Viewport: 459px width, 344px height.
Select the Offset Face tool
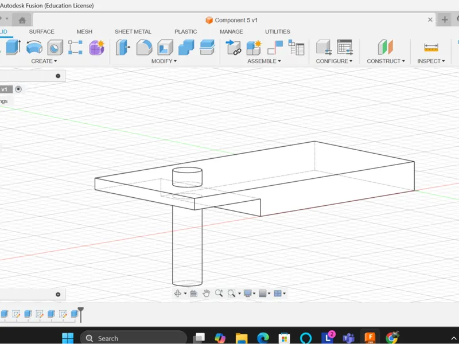pyautogui.click(x=207, y=47)
